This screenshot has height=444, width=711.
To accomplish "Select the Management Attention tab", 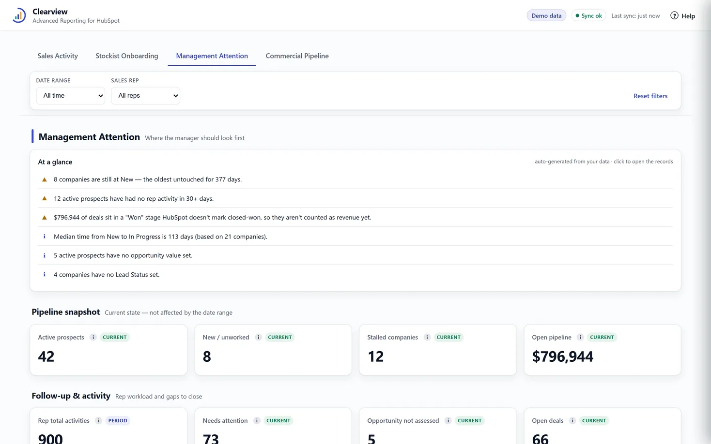I will [x=212, y=56].
